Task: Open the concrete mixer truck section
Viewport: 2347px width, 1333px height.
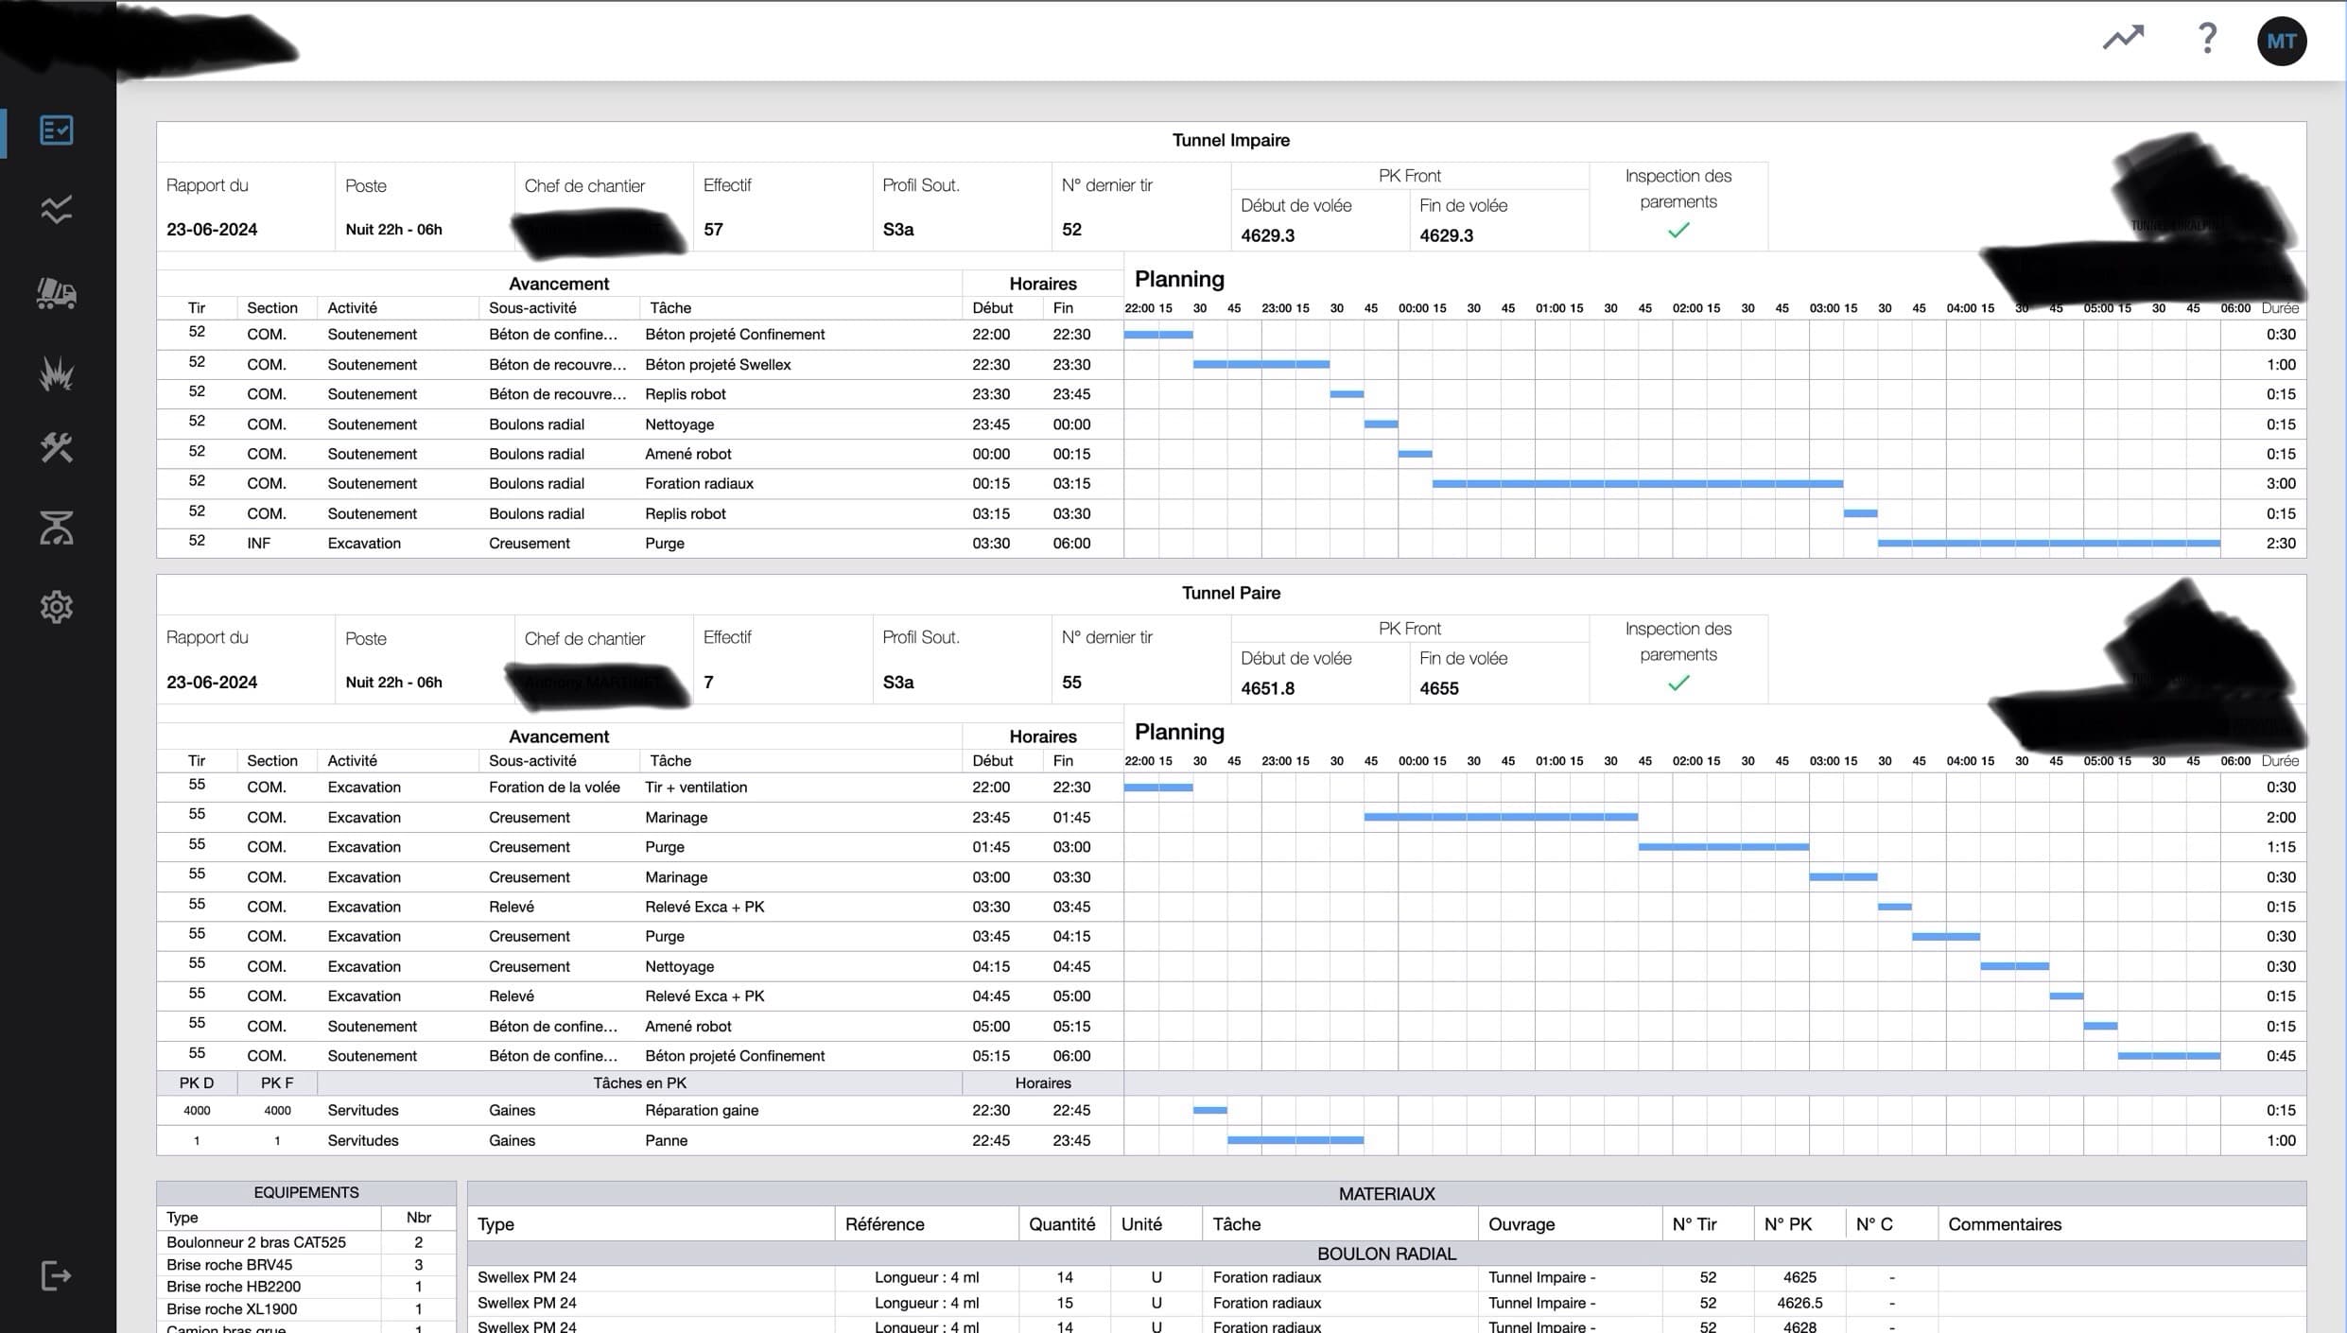Action: 57,293
